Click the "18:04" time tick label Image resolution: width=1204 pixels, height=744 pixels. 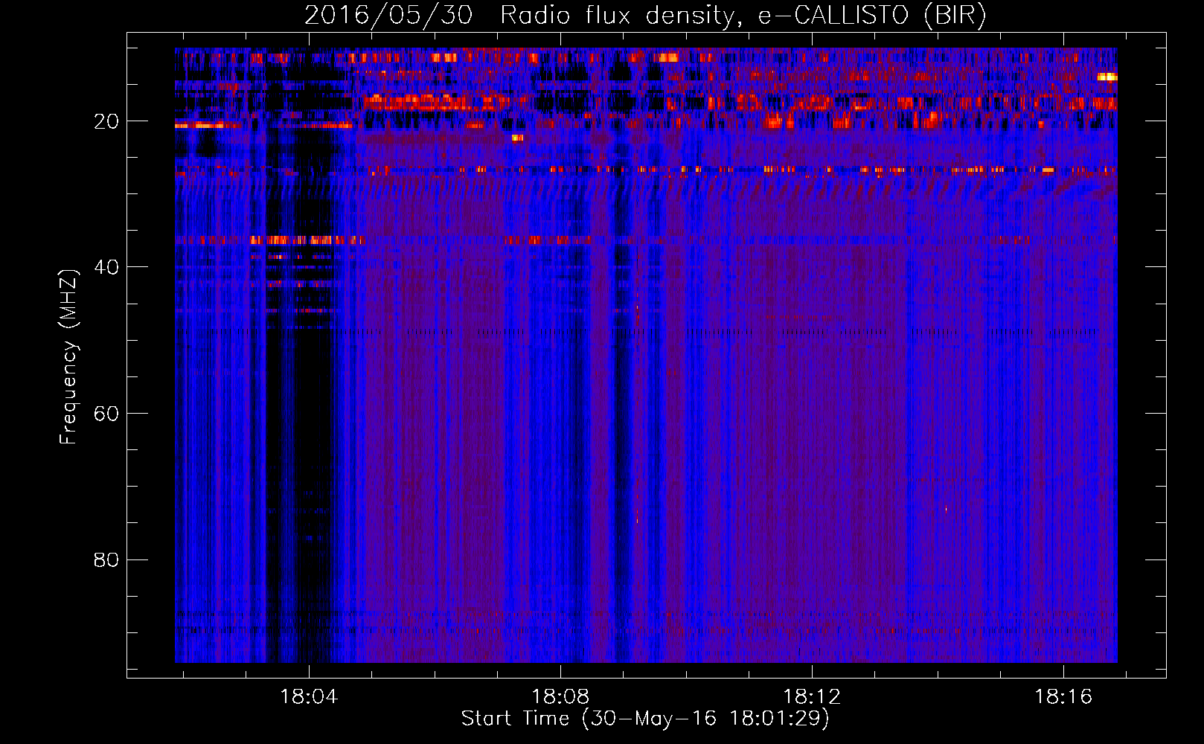309,696
